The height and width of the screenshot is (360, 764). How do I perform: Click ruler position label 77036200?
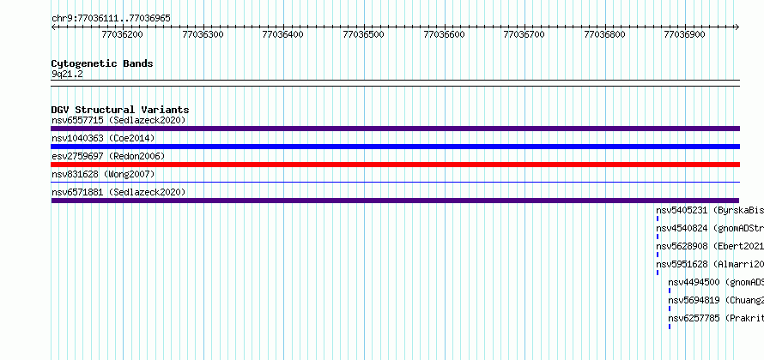point(122,34)
